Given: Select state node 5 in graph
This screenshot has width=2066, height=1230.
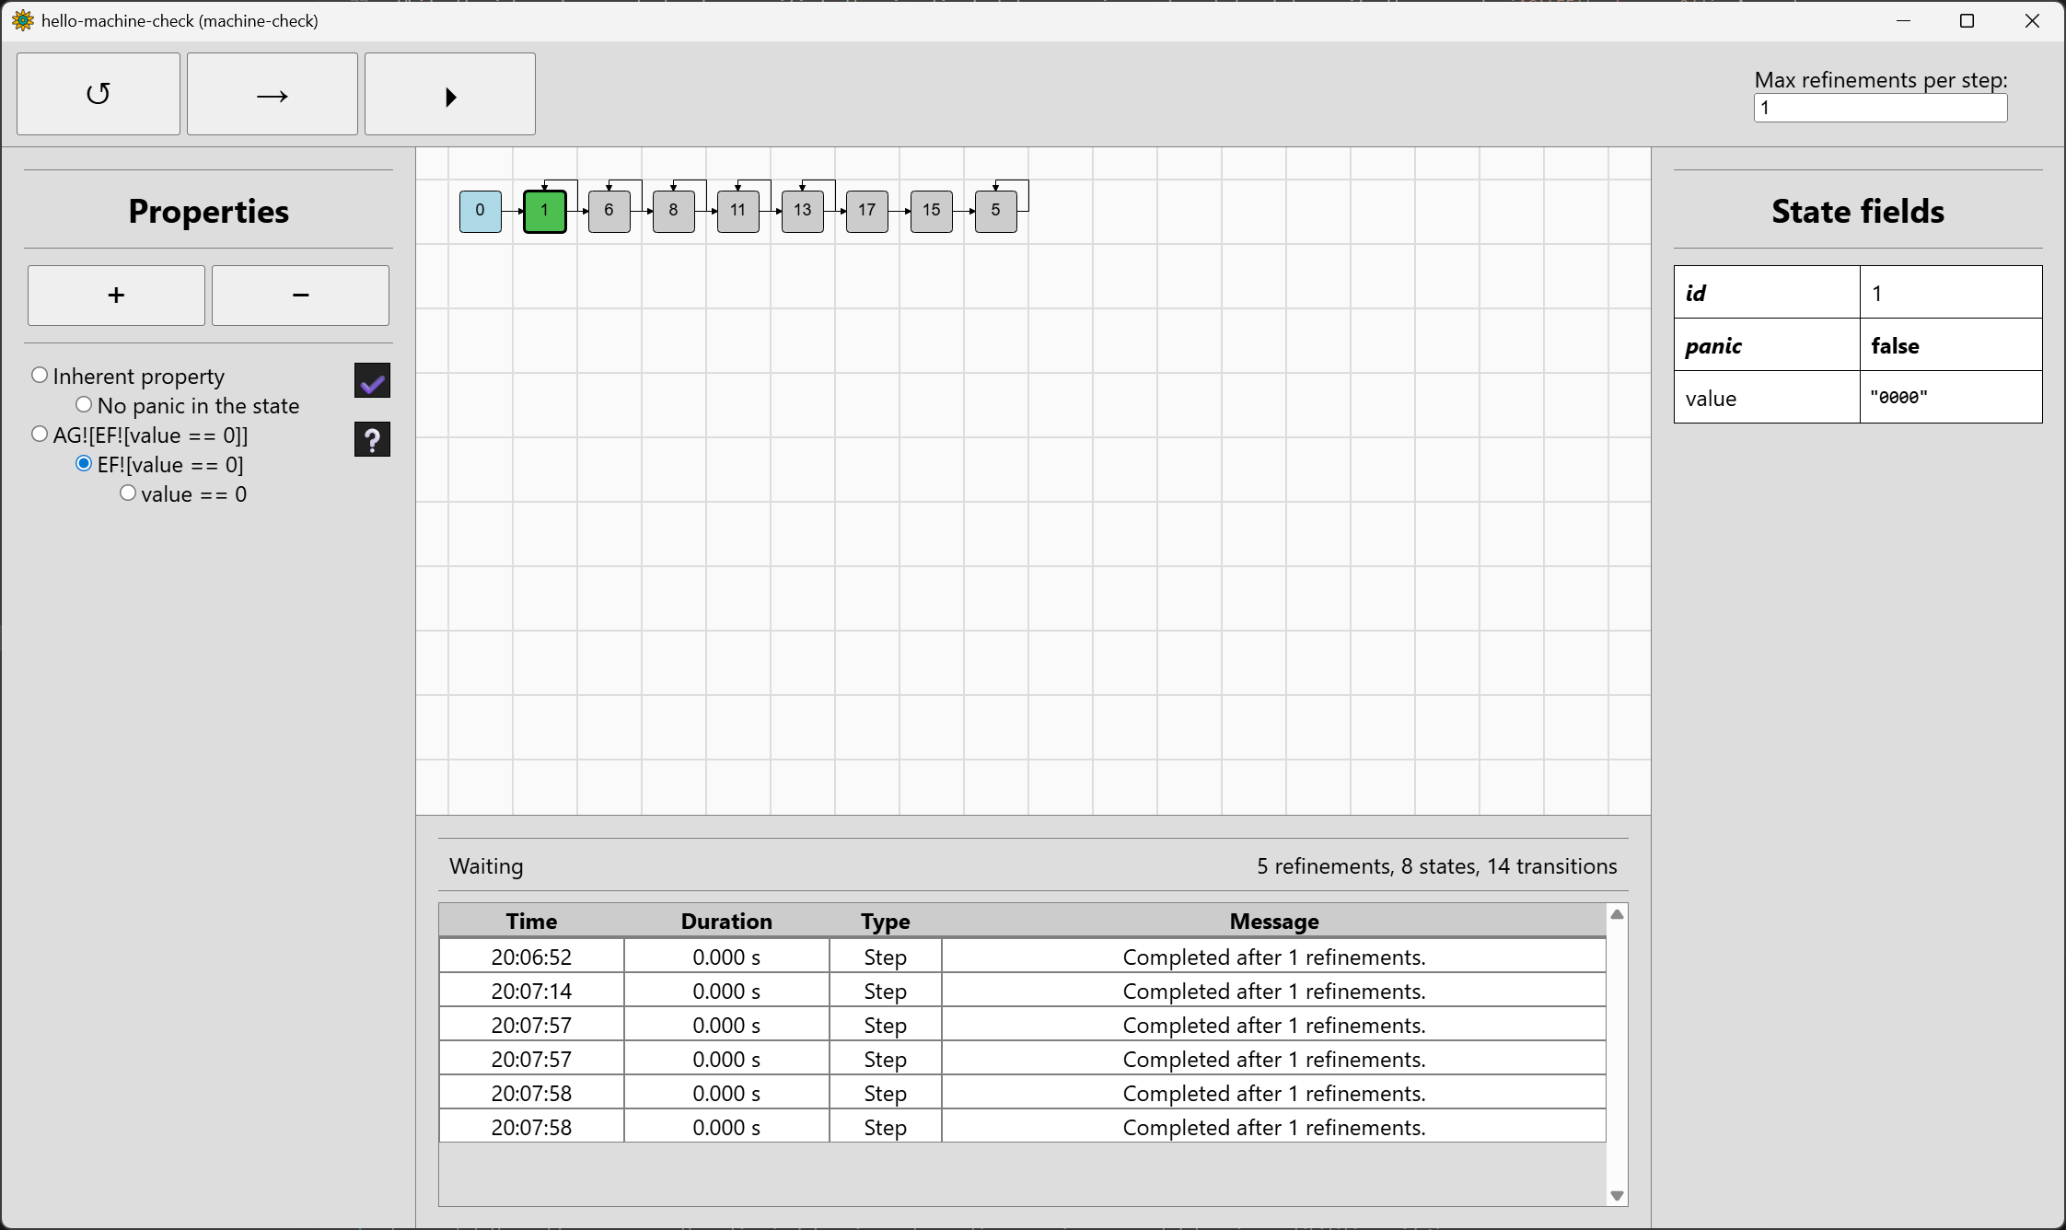Looking at the screenshot, I should point(995,211).
